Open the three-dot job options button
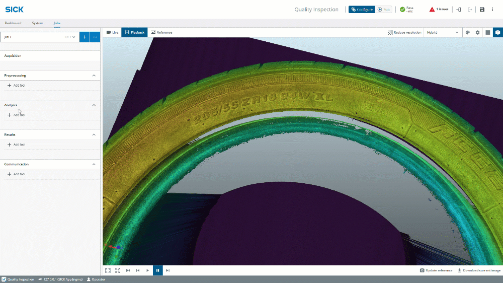 (x=95, y=37)
